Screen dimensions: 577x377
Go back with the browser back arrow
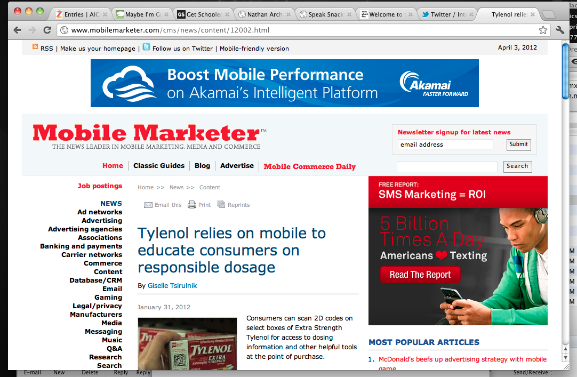pos(17,30)
